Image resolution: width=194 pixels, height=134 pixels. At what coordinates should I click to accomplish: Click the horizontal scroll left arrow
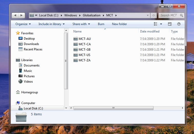point(71,108)
